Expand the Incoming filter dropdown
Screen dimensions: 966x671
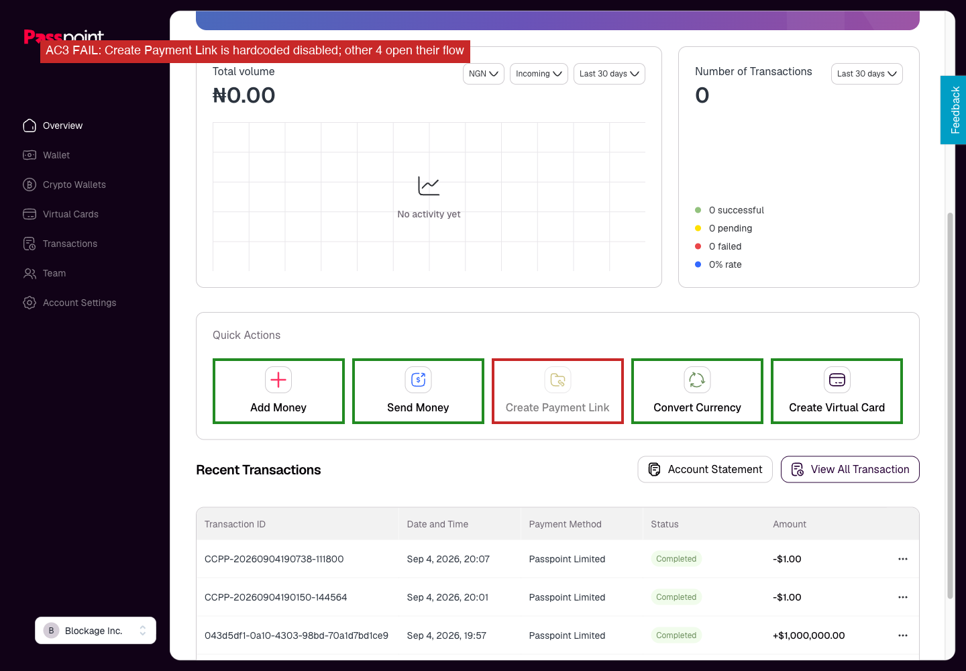pos(539,74)
